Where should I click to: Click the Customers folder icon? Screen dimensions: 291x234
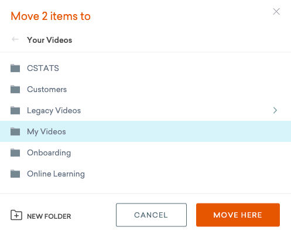[x=15, y=89]
